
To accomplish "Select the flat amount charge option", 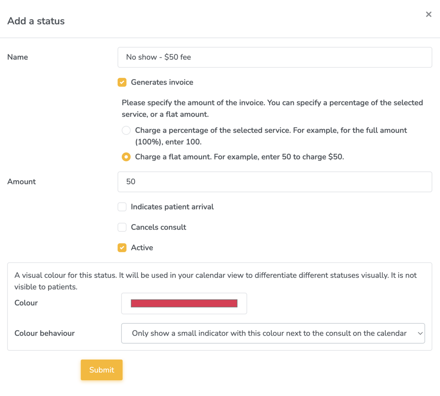I will [126, 157].
